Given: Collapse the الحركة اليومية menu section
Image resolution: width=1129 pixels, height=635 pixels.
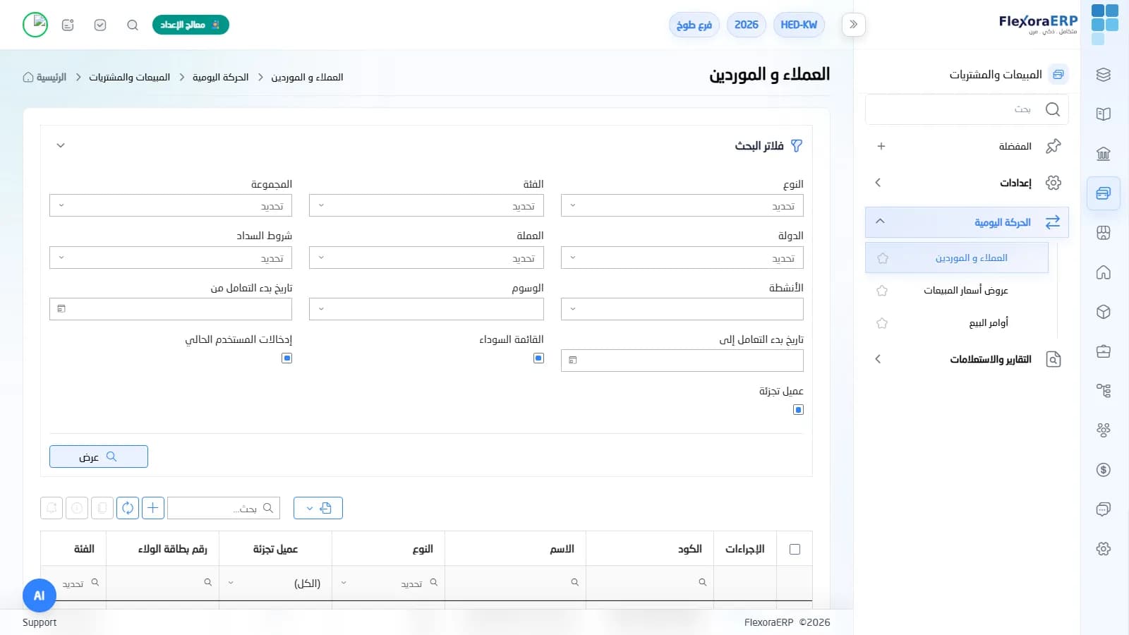Looking at the screenshot, I should point(967,222).
